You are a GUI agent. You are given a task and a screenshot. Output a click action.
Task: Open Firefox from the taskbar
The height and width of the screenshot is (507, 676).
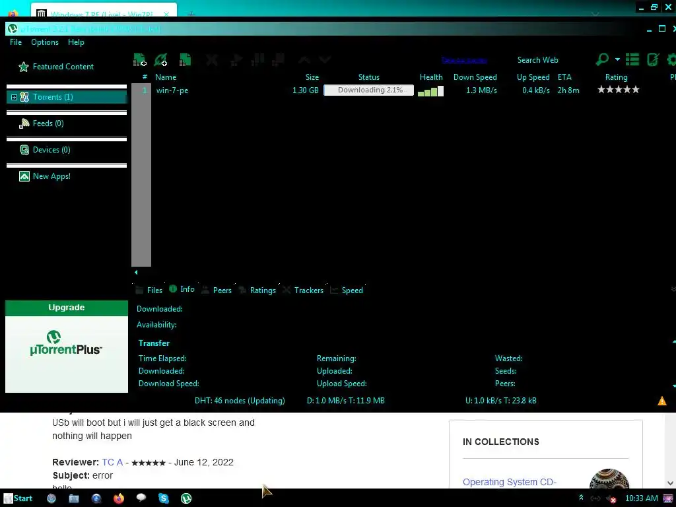[x=119, y=498]
